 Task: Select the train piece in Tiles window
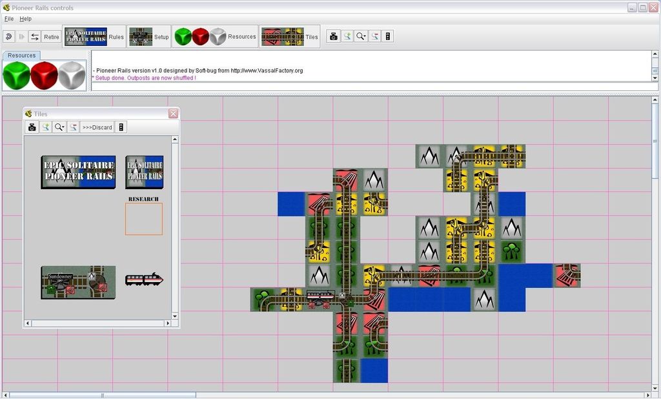point(144,279)
